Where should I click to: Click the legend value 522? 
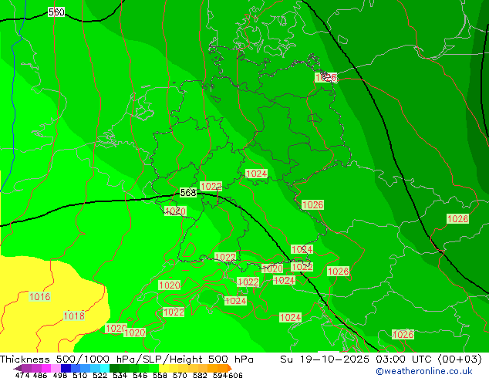(x=99, y=375)
